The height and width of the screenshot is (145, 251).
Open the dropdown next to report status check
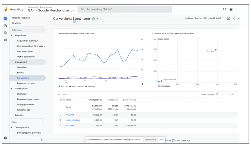click(97, 19)
